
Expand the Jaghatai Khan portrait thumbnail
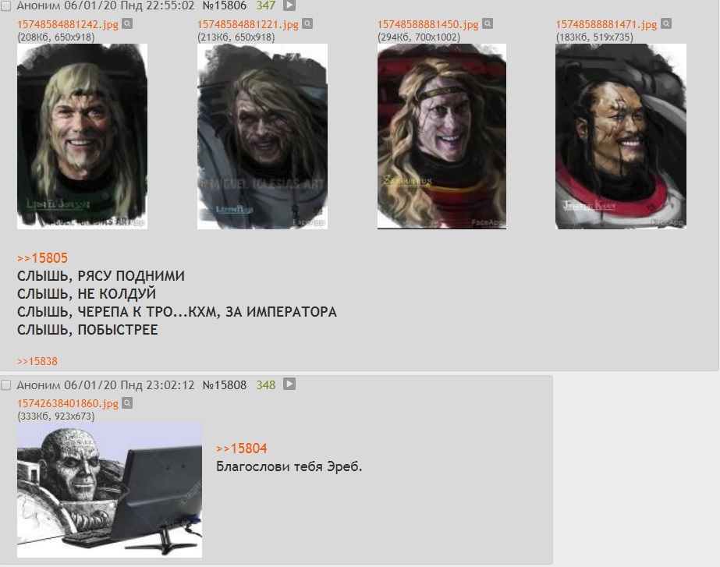click(621, 136)
